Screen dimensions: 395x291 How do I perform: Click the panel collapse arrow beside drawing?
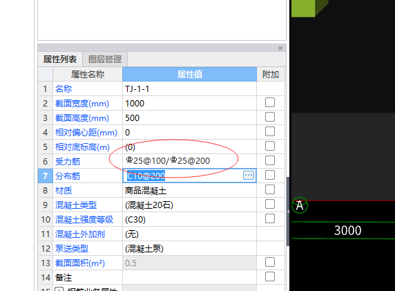288,212
